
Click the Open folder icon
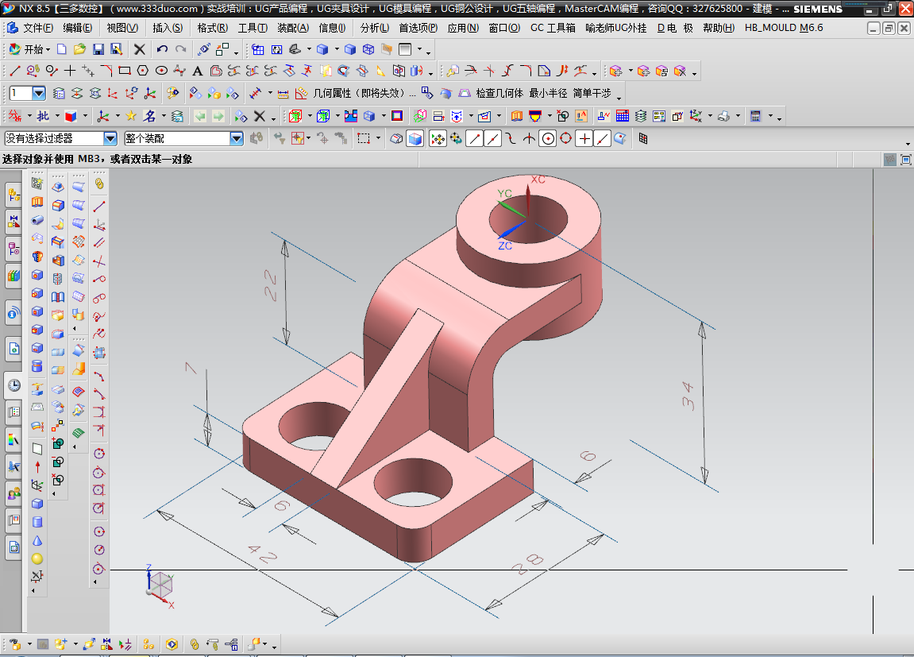coord(79,49)
